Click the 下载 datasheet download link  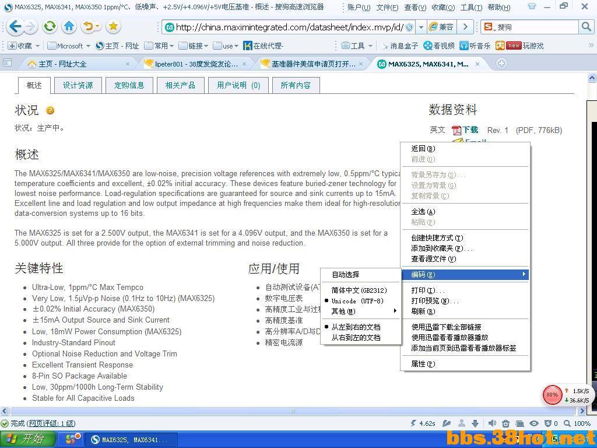click(470, 130)
